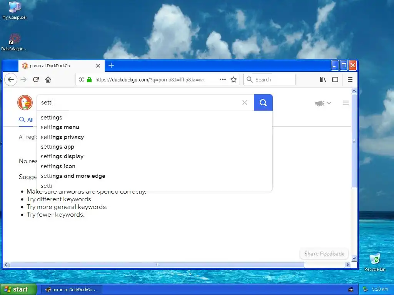Screen dimensions: 394x295
Task: Click 'Try fewer keywords.' text
Action: (55, 215)
